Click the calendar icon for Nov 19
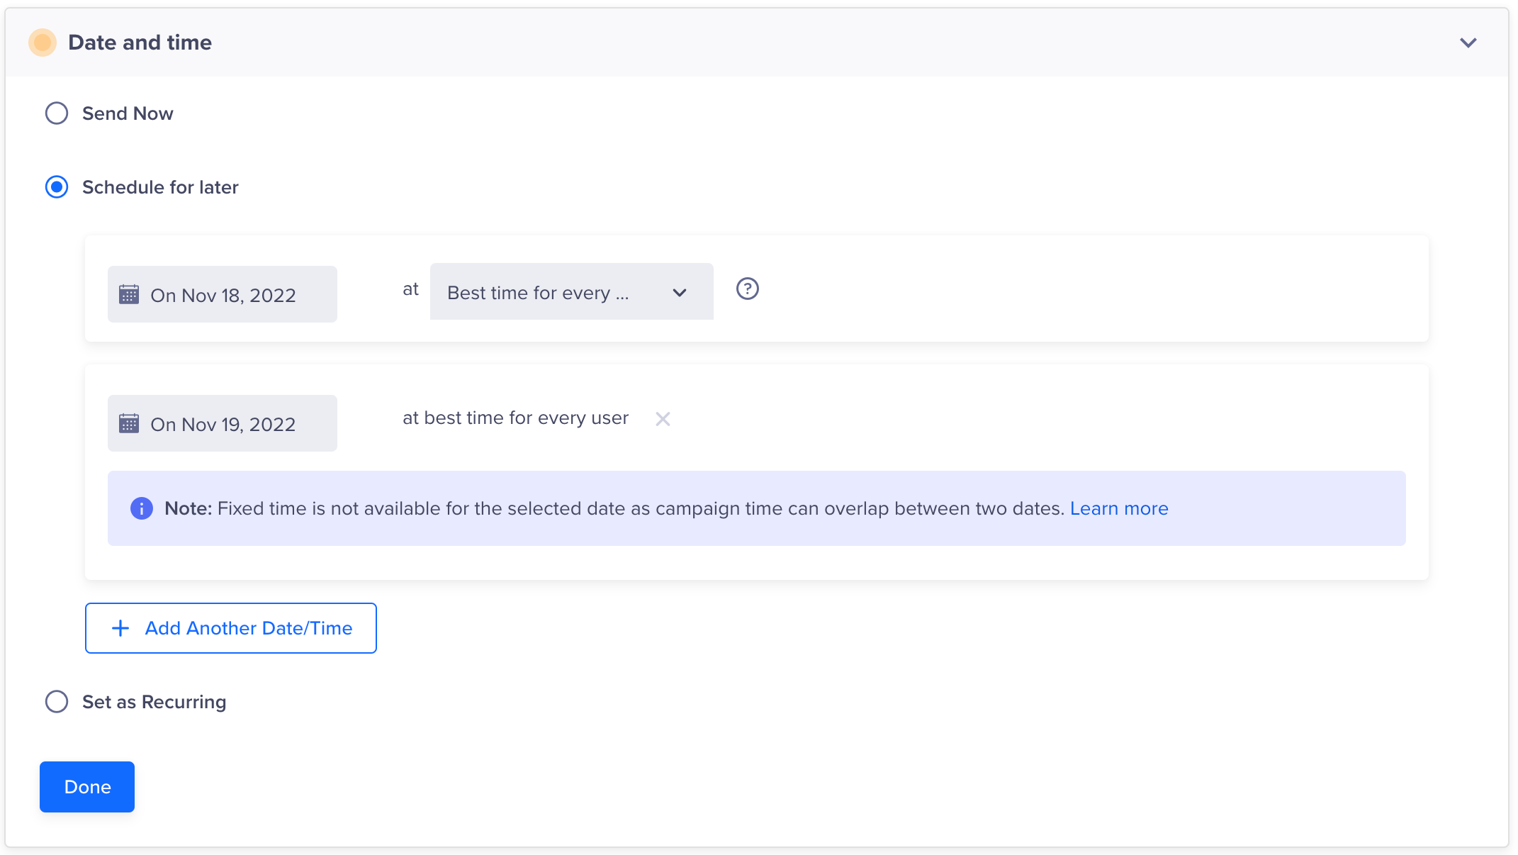1518x855 pixels. [129, 423]
